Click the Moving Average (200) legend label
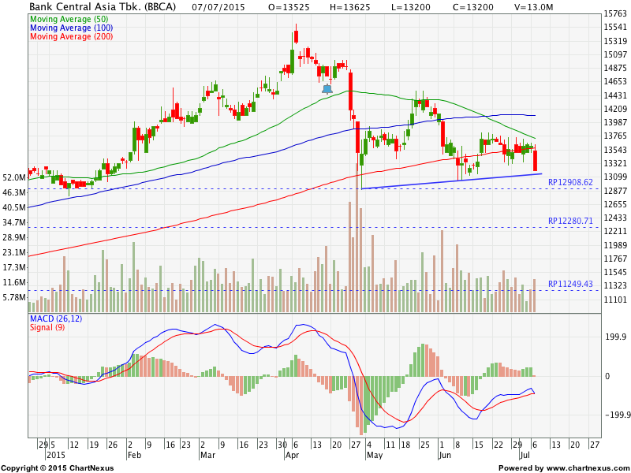 (72, 36)
